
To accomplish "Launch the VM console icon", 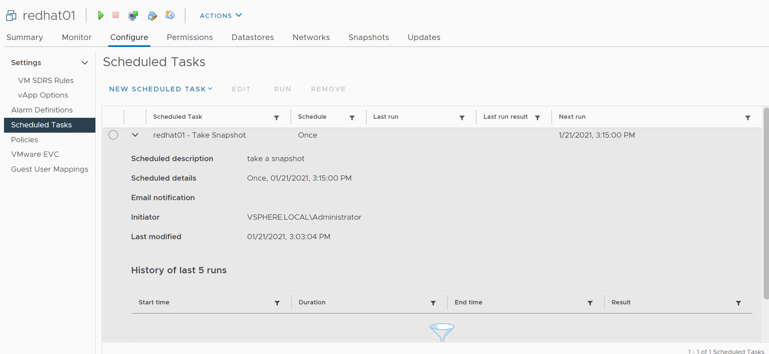I will 133,16.
